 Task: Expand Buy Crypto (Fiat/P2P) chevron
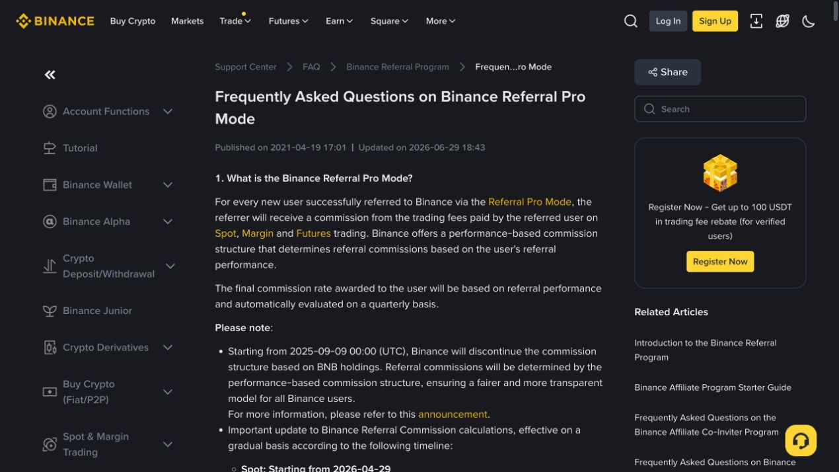pos(168,392)
